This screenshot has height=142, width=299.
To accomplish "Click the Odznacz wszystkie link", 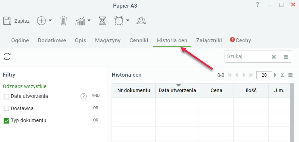I will point(25,86).
